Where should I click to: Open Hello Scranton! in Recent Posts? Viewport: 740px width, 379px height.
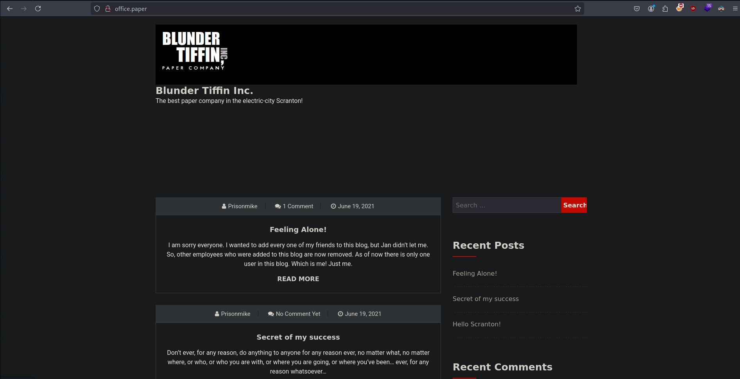pos(477,324)
